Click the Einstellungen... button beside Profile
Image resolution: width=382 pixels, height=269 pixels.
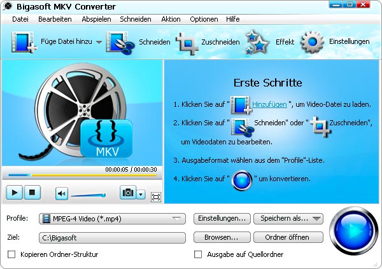[x=222, y=218]
